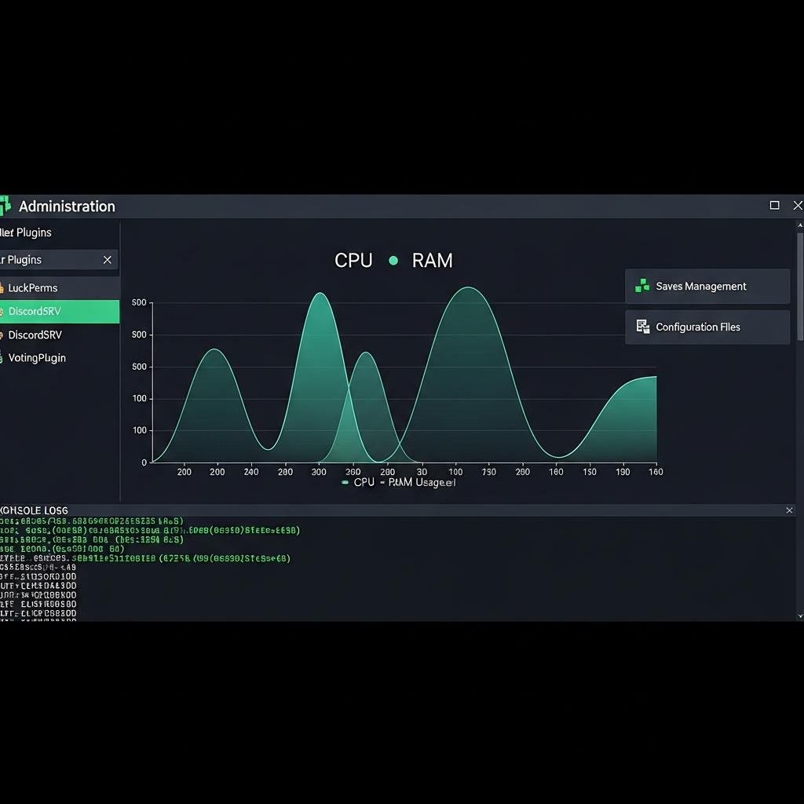Click the unselected DiscordSRV plugin icon
804x804 pixels.
pos(2,335)
